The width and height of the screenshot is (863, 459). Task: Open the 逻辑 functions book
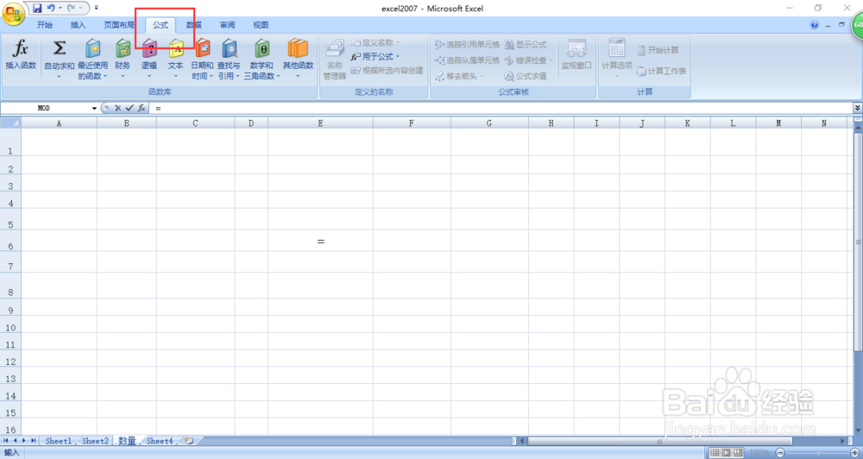pos(149,49)
